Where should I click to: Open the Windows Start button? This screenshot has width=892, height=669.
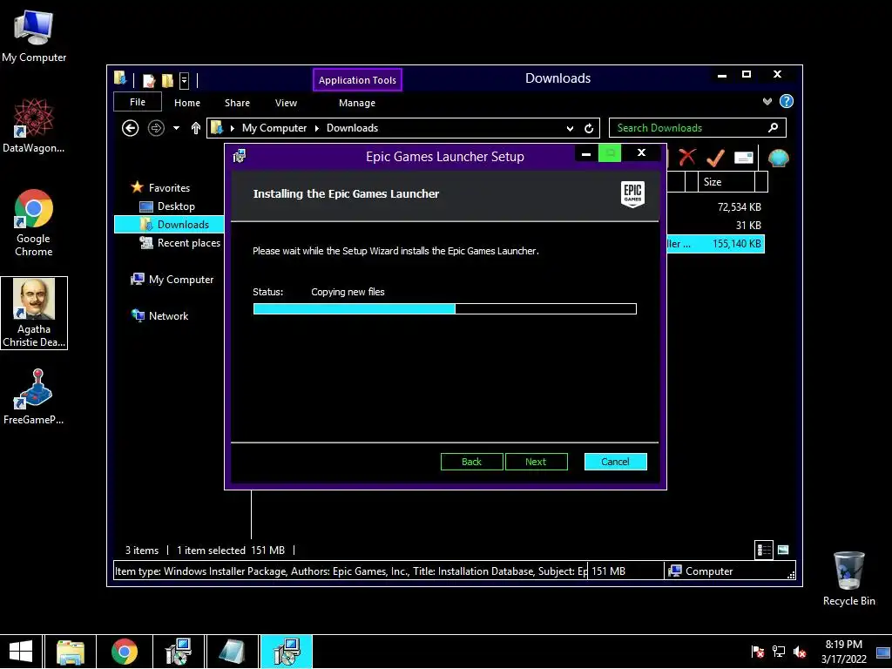pos(21,652)
